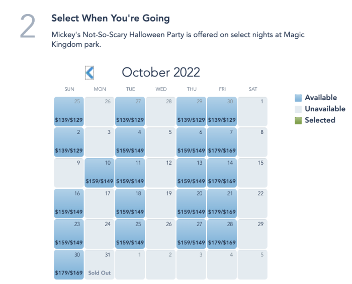Select October 30 at $179/$169
Image resolution: width=352 pixels, height=284 pixels.
(x=69, y=265)
